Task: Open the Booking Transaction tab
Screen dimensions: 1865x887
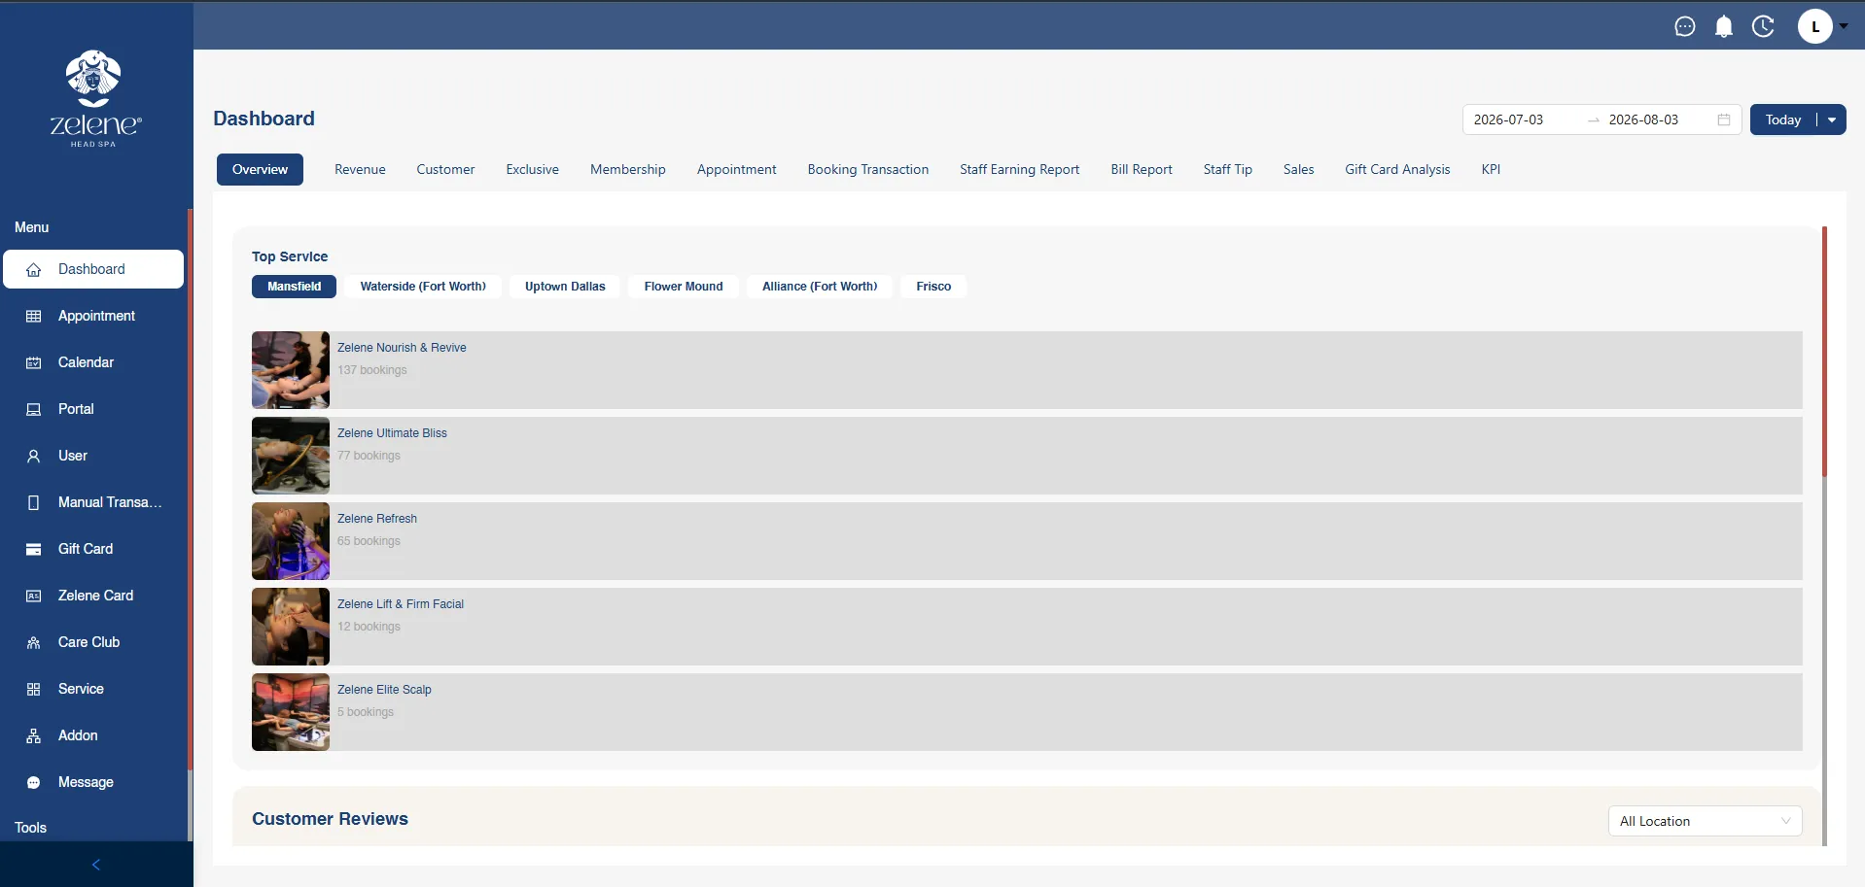Action: click(x=868, y=169)
